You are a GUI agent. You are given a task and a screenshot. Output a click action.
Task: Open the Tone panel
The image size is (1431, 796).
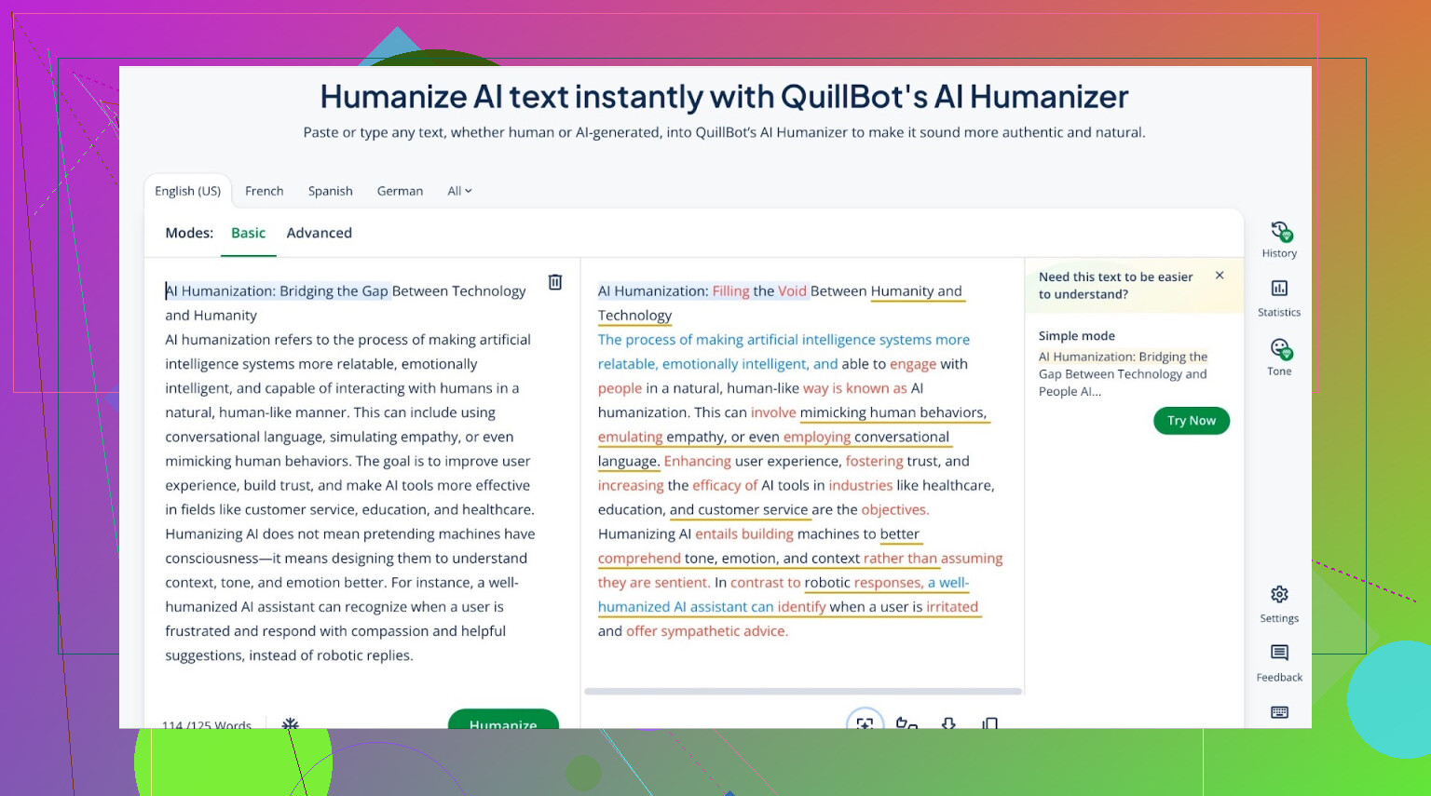point(1279,358)
